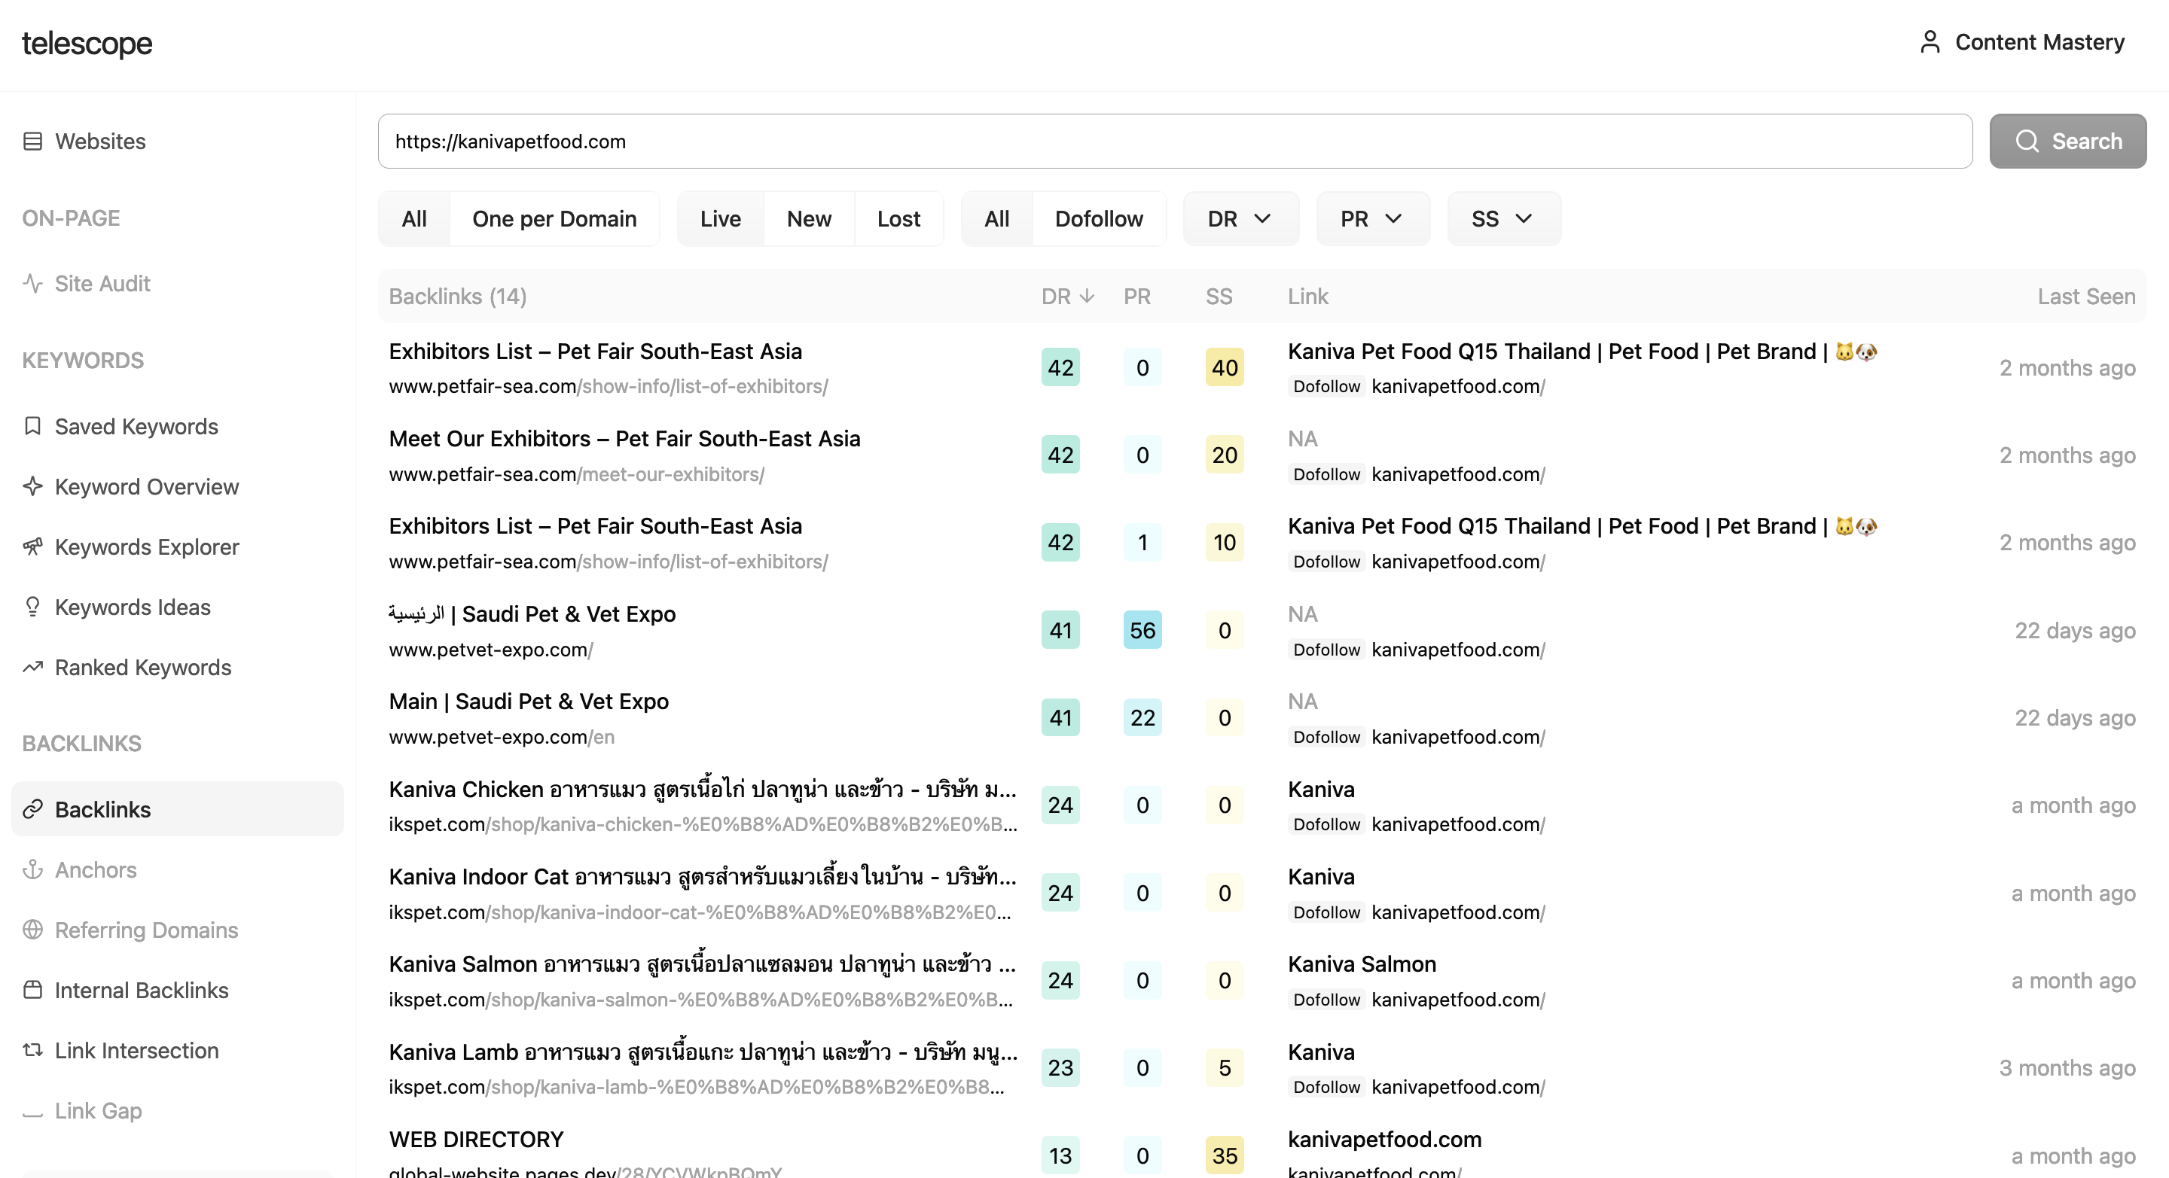Click the DR sort arrow icon
Screen dimensions: 2169x1178
click(1087, 296)
